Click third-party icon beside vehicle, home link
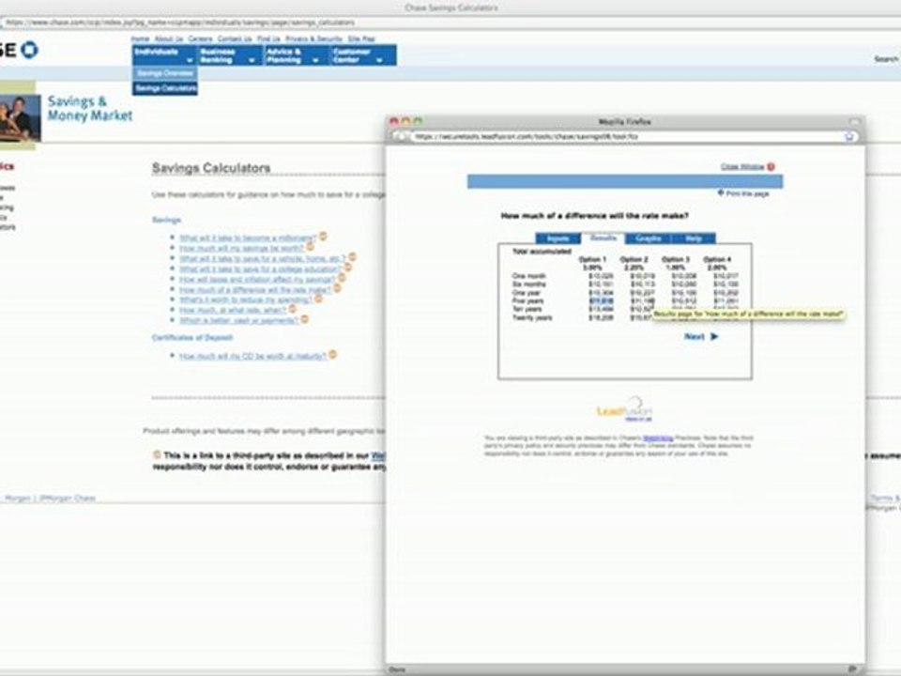This screenshot has width=901, height=676. pos(352,257)
